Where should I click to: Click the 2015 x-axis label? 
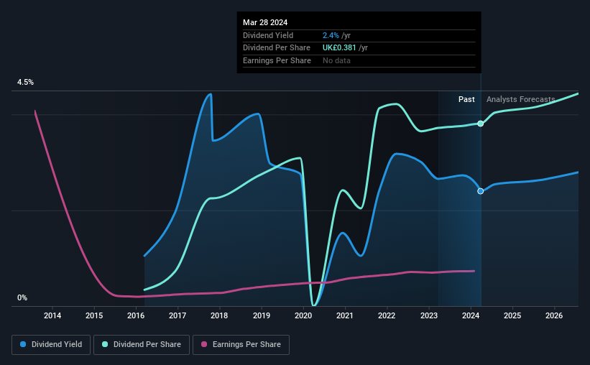[x=94, y=315]
